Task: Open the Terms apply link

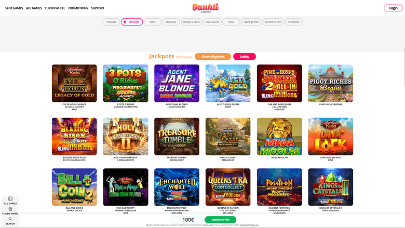Action: [208, 225]
